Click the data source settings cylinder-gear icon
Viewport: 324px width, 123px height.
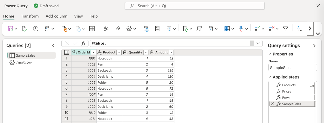pyautogui.click(x=146, y=29)
